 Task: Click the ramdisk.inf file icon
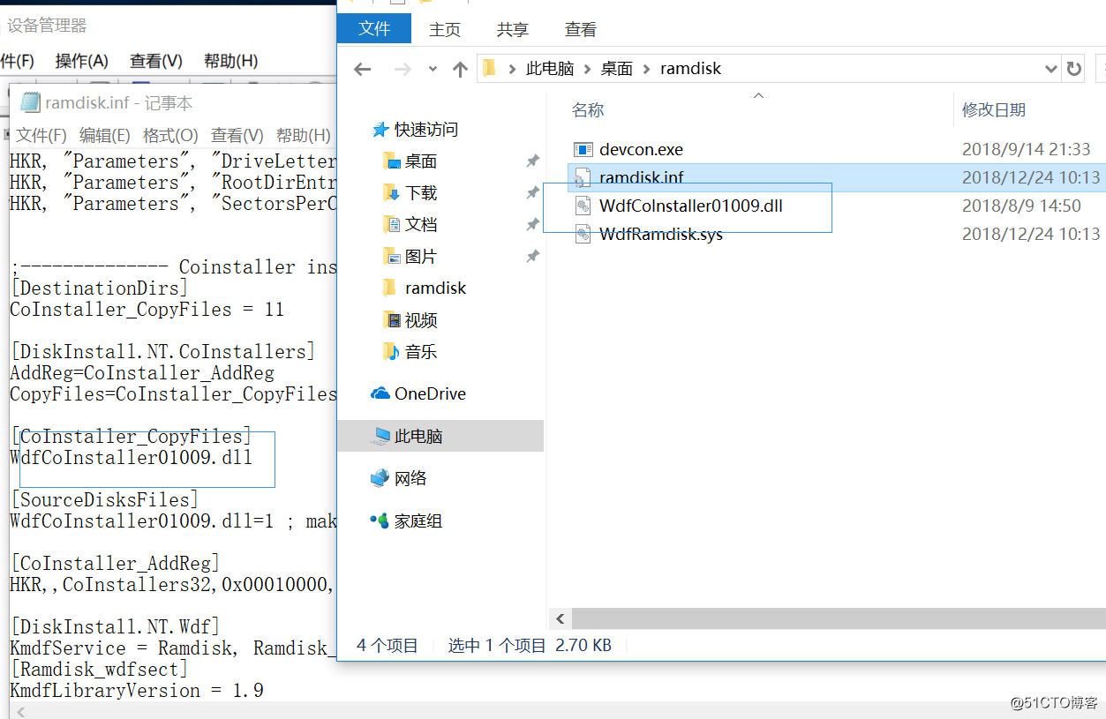(582, 177)
